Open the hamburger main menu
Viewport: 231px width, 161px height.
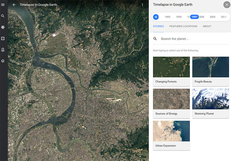click(3, 5)
